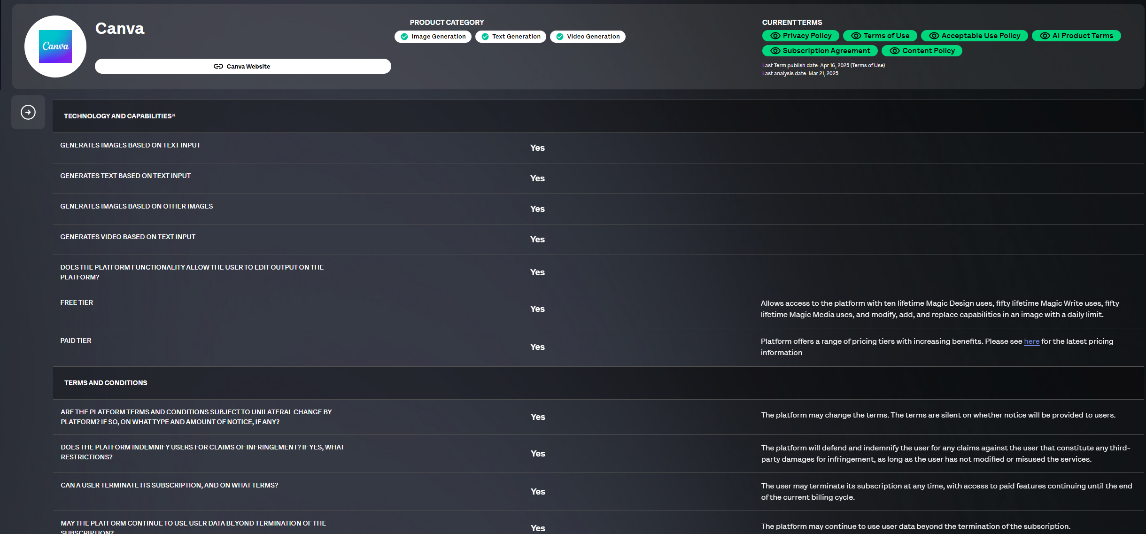Click the Free Tier row label
Image resolution: width=1146 pixels, height=534 pixels.
pos(77,302)
